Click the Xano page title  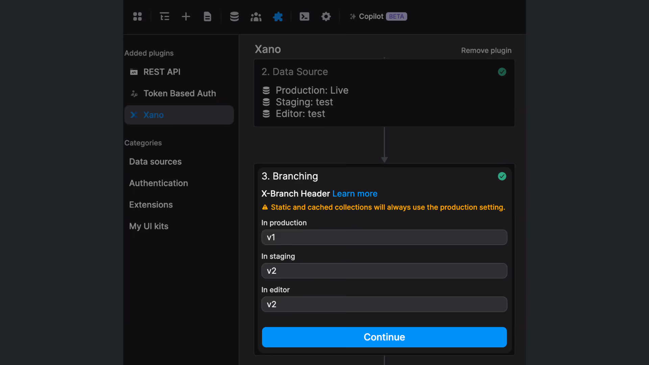(268, 49)
